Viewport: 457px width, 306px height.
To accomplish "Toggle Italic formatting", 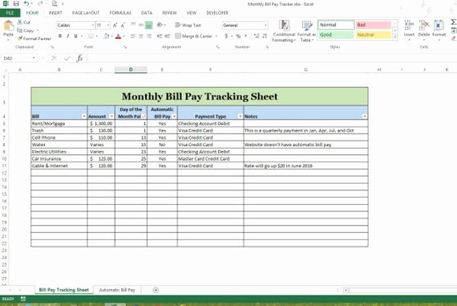I will [68, 36].
